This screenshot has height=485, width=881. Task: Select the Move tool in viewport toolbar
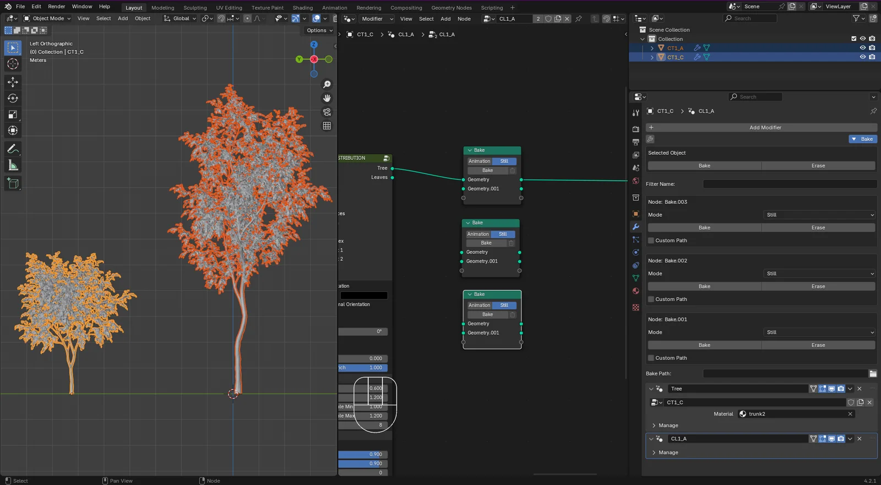point(13,82)
